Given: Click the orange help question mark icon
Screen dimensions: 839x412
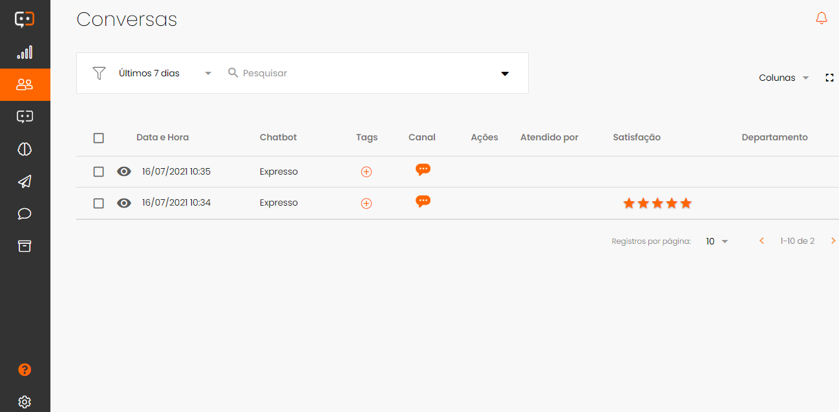Looking at the screenshot, I should coord(25,370).
